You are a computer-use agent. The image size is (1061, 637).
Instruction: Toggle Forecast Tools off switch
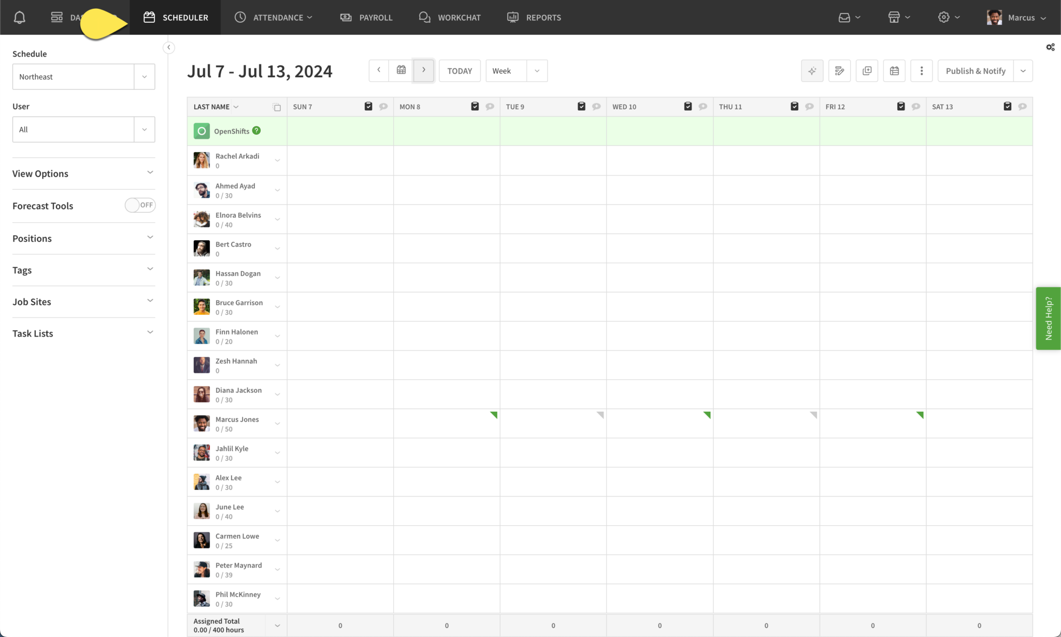[139, 205]
